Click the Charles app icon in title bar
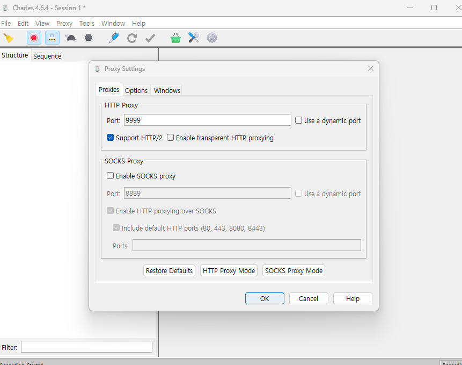This screenshot has height=365, width=462. [x=5, y=8]
